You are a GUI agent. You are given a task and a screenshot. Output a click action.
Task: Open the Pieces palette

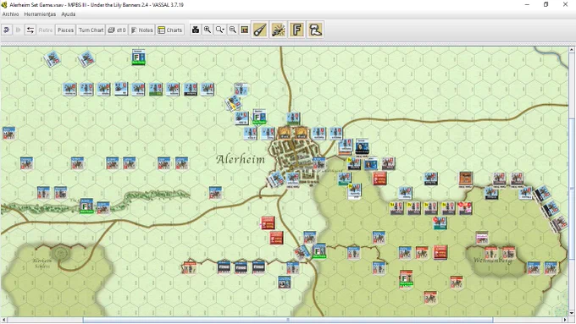(x=66, y=30)
